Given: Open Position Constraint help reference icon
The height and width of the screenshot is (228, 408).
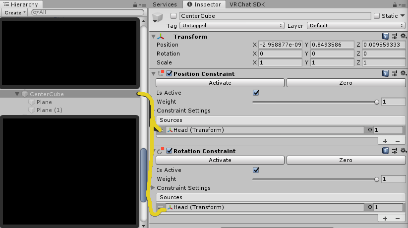Looking at the screenshot, I should coord(385,73).
